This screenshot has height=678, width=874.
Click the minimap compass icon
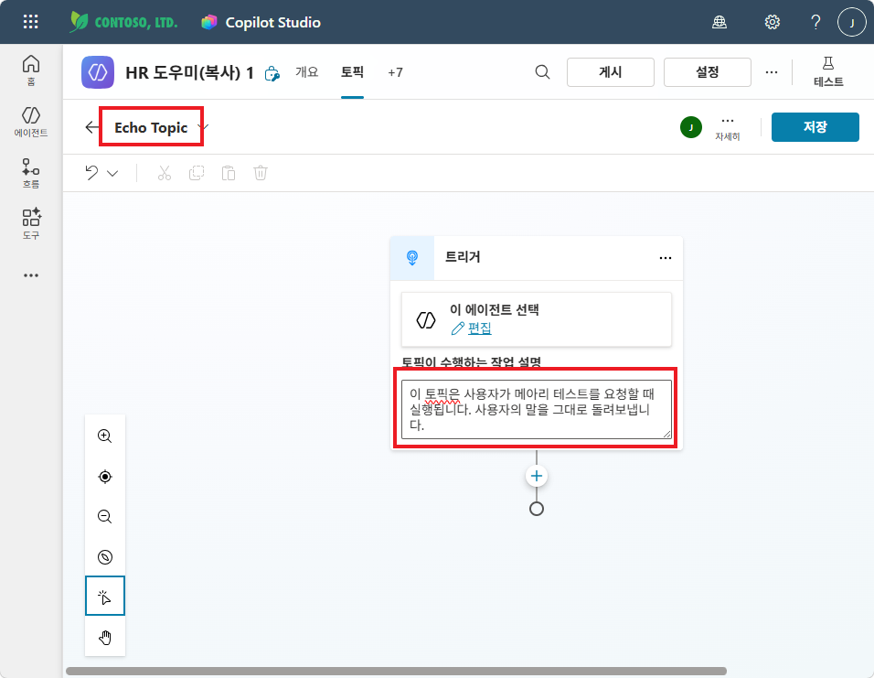click(105, 557)
